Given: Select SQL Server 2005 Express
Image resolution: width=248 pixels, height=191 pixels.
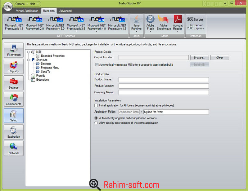Looking at the screenshot, I should click(196, 23).
